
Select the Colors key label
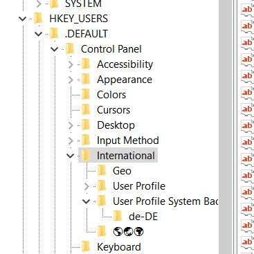pos(111,95)
